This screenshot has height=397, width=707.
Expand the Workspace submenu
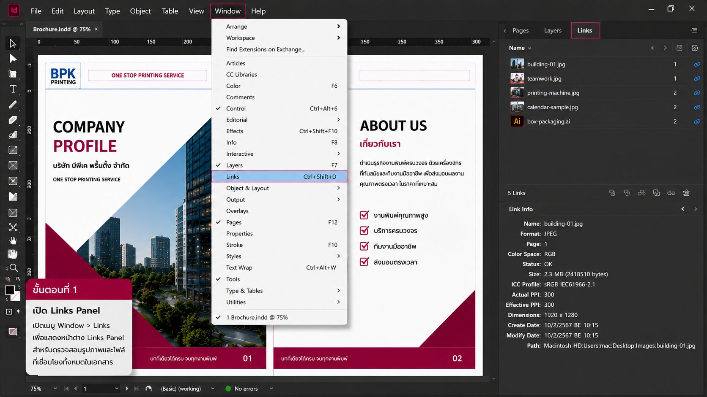279,38
